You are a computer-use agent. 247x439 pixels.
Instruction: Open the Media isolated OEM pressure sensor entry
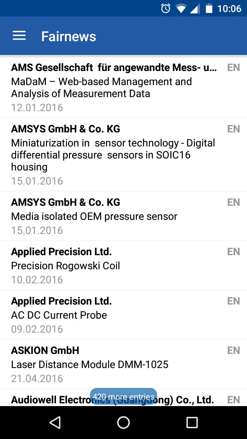(94, 216)
